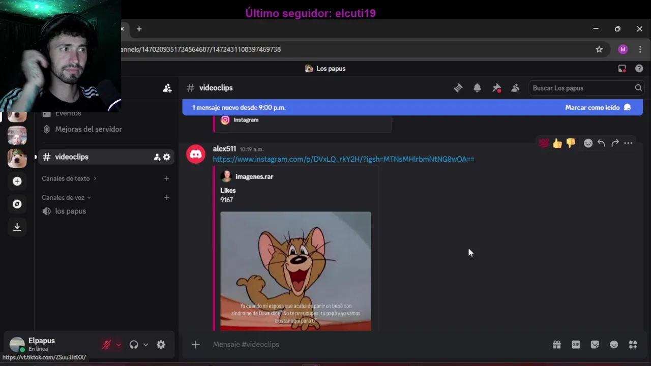The width and height of the screenshot is (651, 366).
Task: Edit videoclips channel settings gear
Action: click(x=166, y=157)
